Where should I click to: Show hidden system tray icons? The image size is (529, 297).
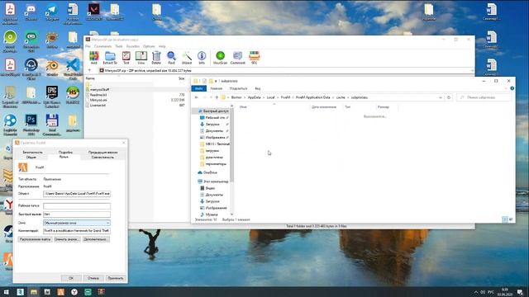pos(476,292)
